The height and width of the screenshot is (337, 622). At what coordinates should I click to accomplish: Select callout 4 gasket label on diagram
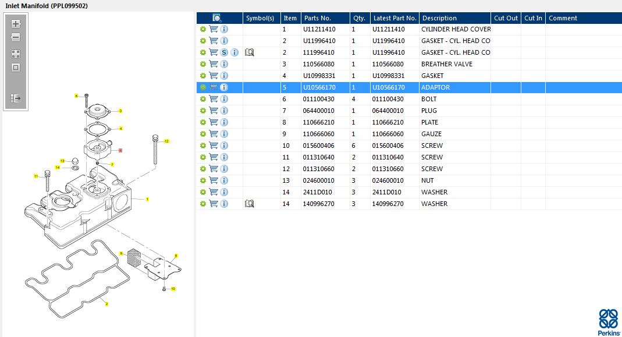(x=120, y=128)
